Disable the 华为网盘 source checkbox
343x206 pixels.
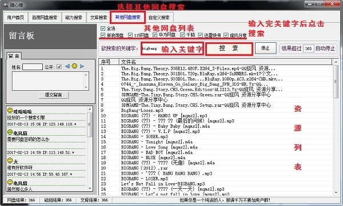click(155, 35)
